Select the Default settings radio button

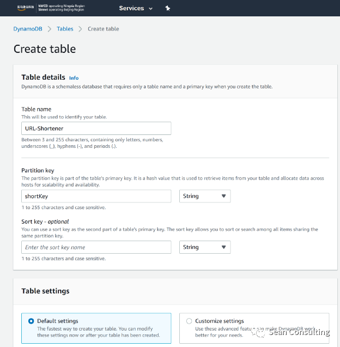coord(31,321)
